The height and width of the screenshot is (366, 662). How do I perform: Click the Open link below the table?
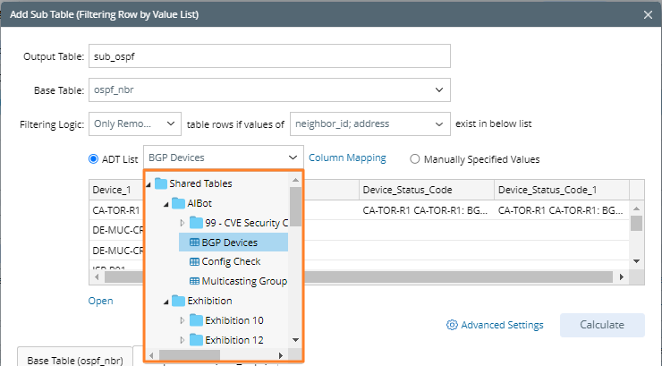coord(100,301)
